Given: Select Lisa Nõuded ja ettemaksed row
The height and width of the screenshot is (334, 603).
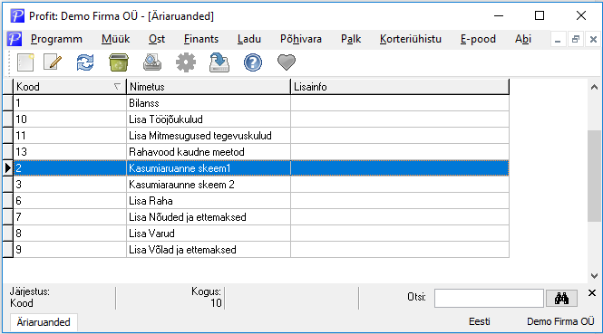Looking at the screenshot, I should (261, 217).
